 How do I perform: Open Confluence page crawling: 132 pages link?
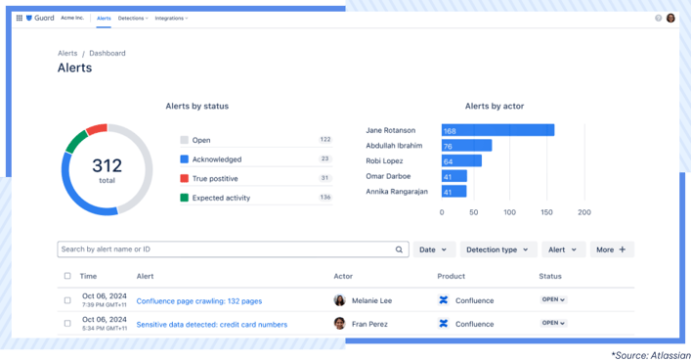[199, 301]
